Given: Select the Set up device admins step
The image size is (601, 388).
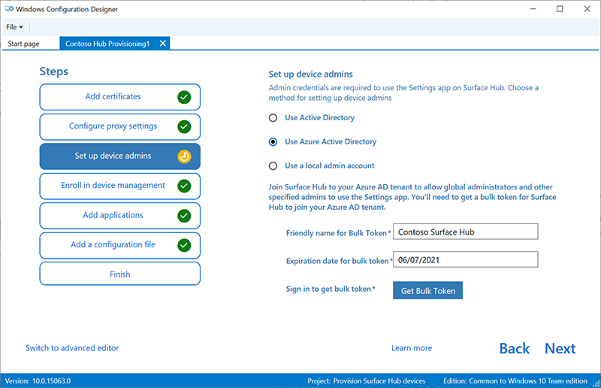Looking at the screenshot, I should (120, 156).
